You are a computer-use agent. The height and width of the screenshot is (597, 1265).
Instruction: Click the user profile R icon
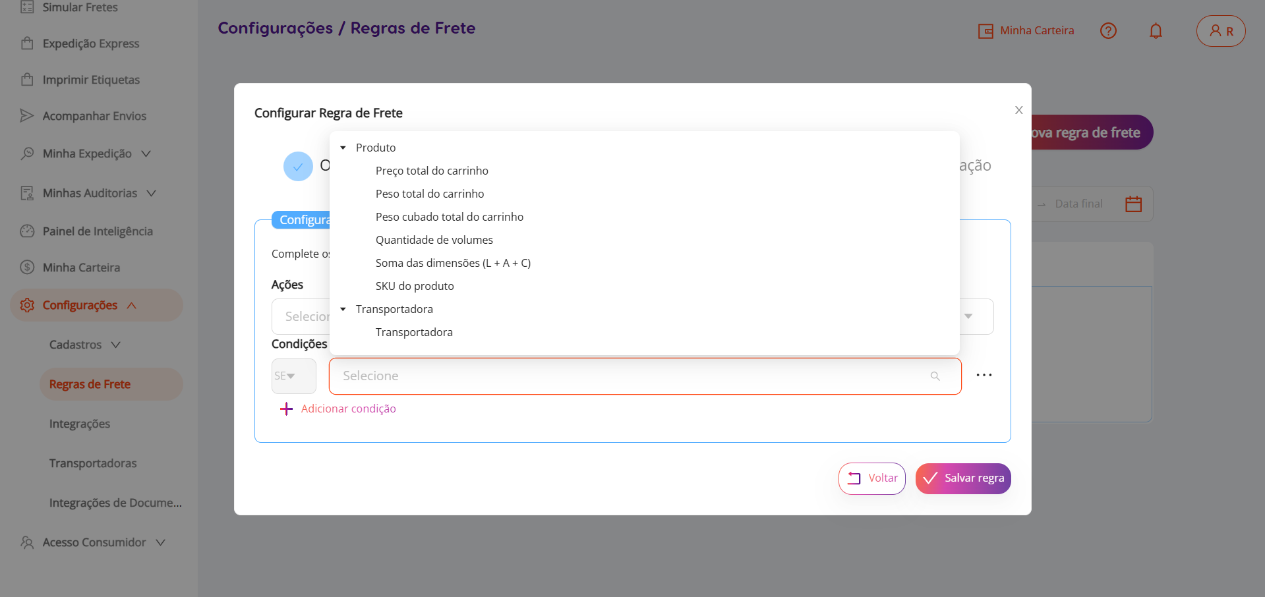pyautogui.click(x=1221, y=31)
